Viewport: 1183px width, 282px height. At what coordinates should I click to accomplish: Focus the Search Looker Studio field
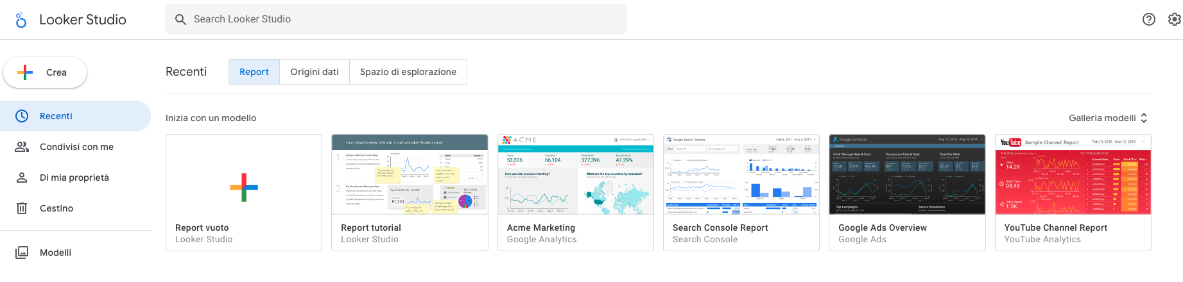click(x=404, y=19)
